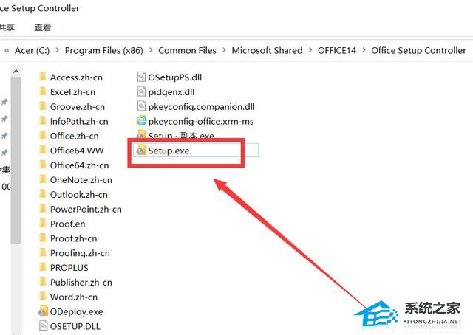The width and height of the screenshot is (473, 335).
Task: Click the Proof.zh-cn folder icon
Action: [x=43, y=238]
